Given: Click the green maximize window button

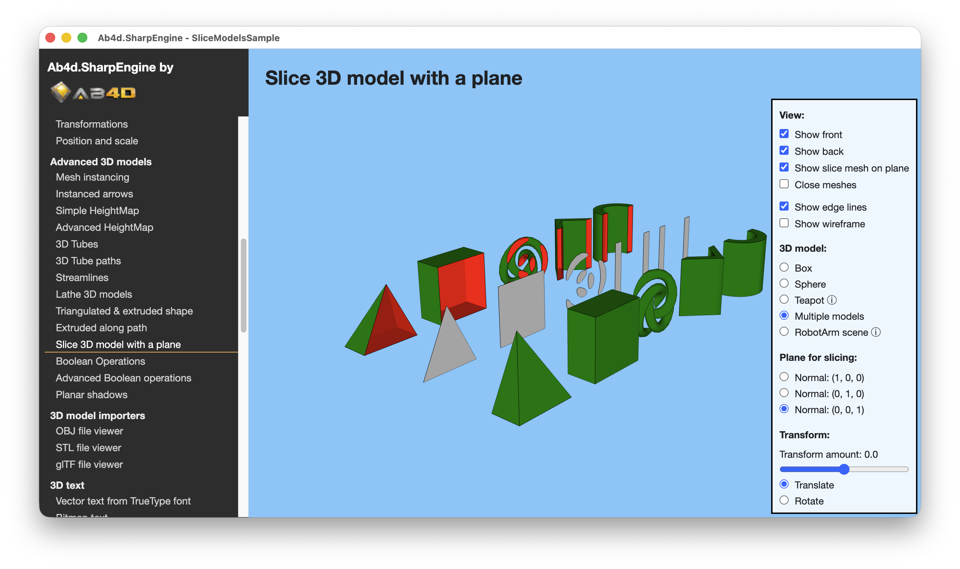Looking at the screenshot, I should (82, 38).
